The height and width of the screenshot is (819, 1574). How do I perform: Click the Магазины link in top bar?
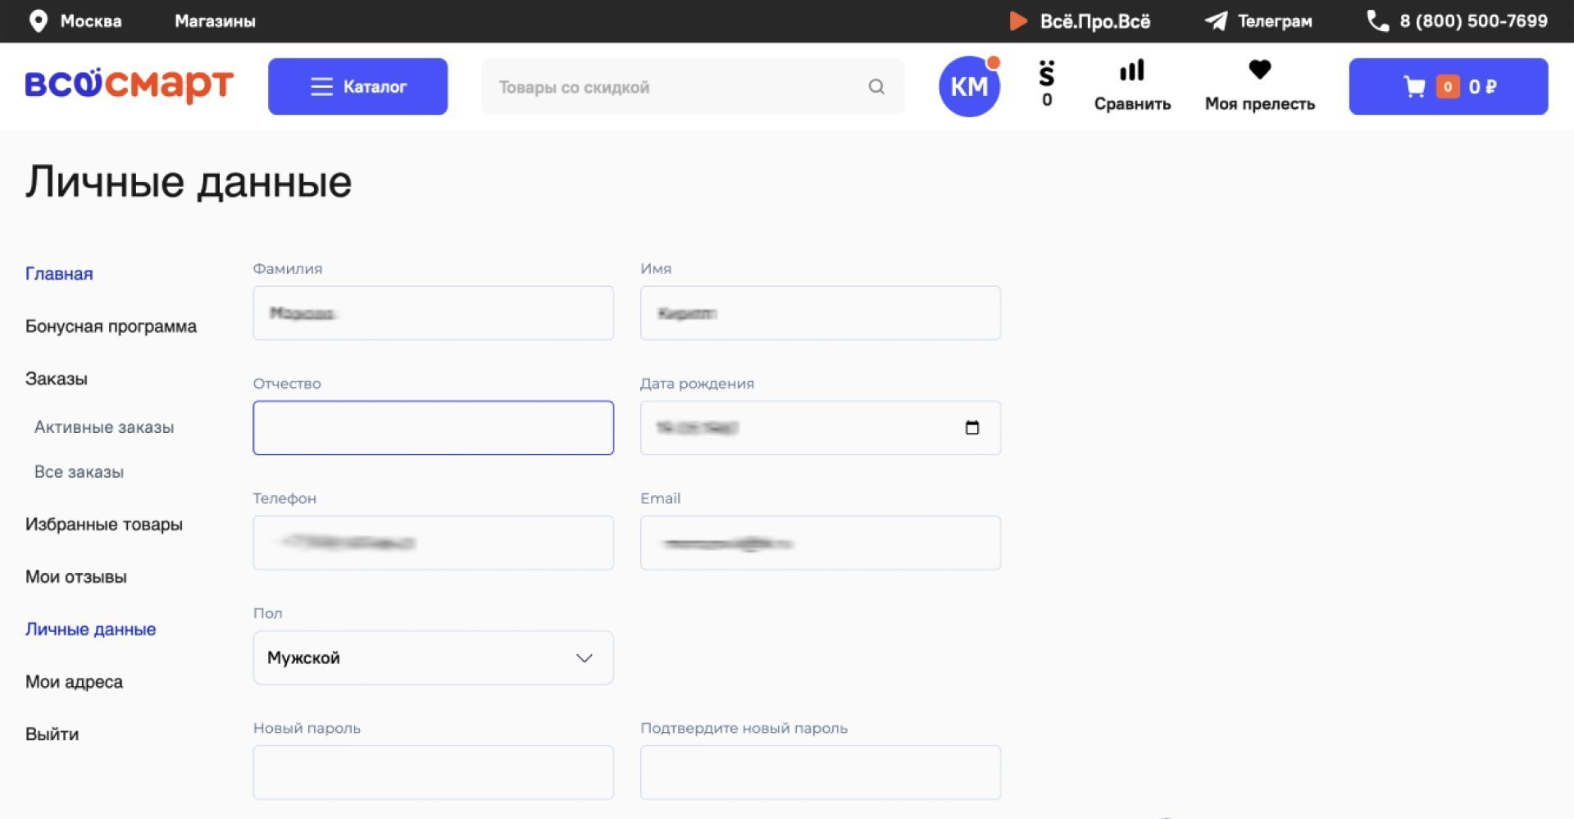[x=215, y=21]
